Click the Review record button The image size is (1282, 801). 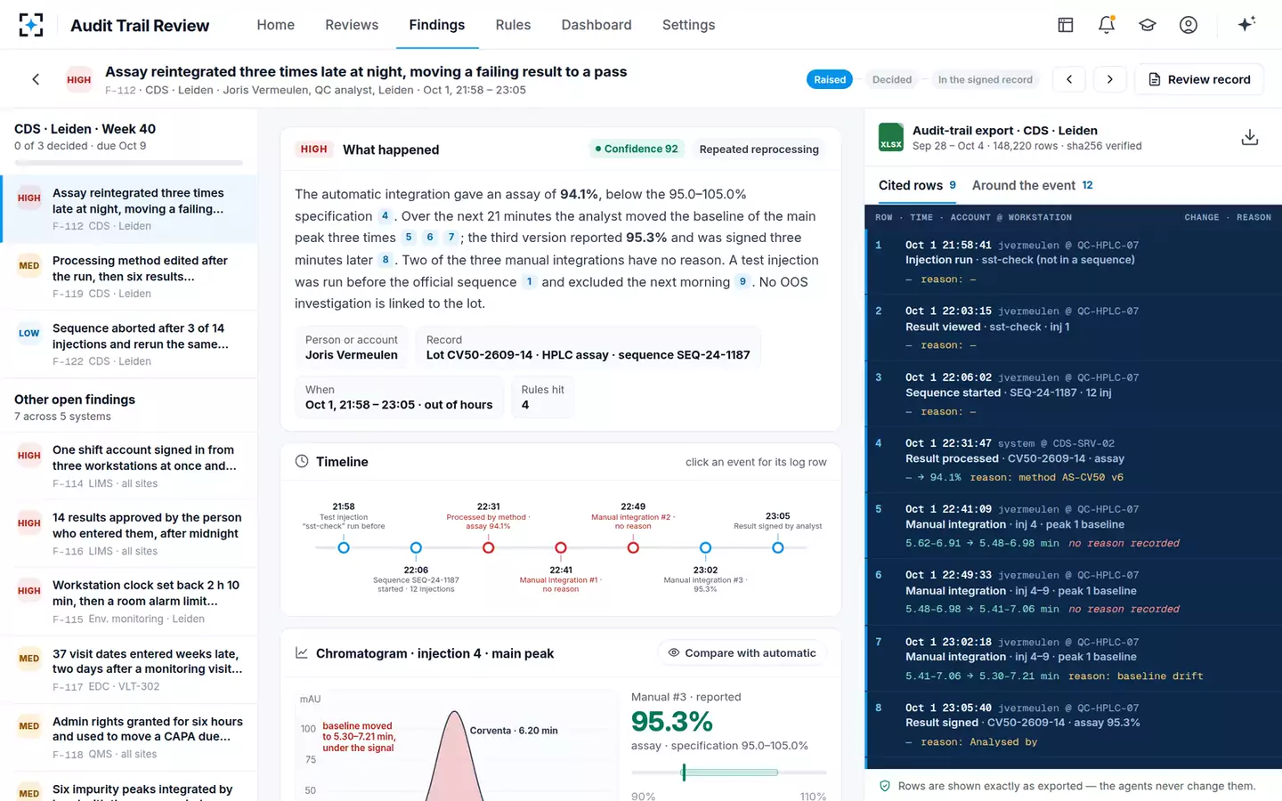coord(1199,79)
